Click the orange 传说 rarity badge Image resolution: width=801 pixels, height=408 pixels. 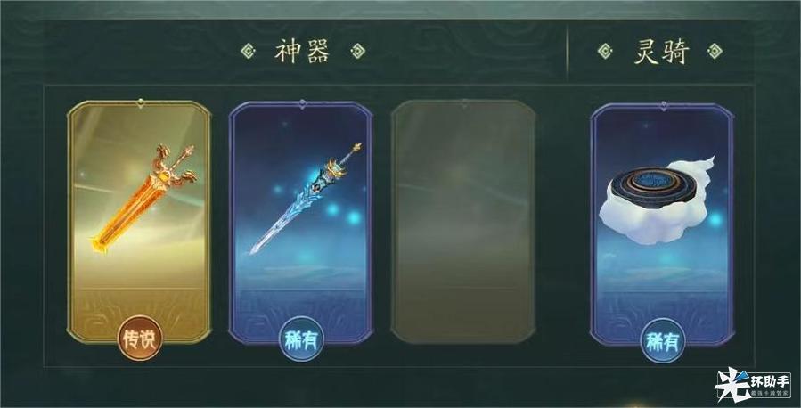pos(140,338)
